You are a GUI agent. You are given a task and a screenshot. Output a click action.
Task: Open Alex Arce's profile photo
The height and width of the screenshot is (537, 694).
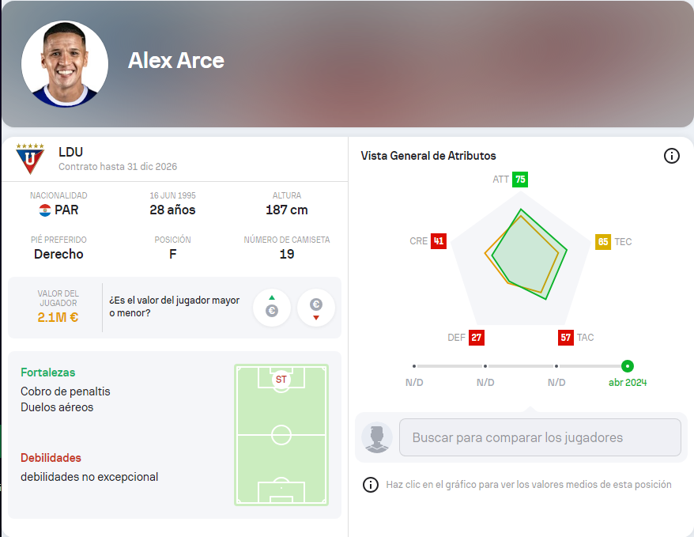coord(65,64)
